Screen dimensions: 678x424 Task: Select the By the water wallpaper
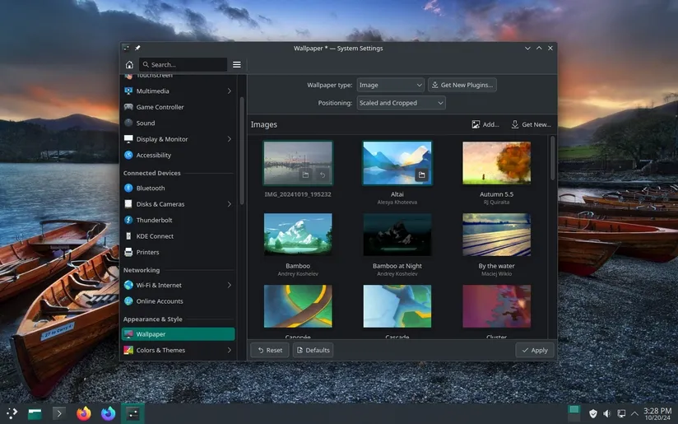click(496, 234)
